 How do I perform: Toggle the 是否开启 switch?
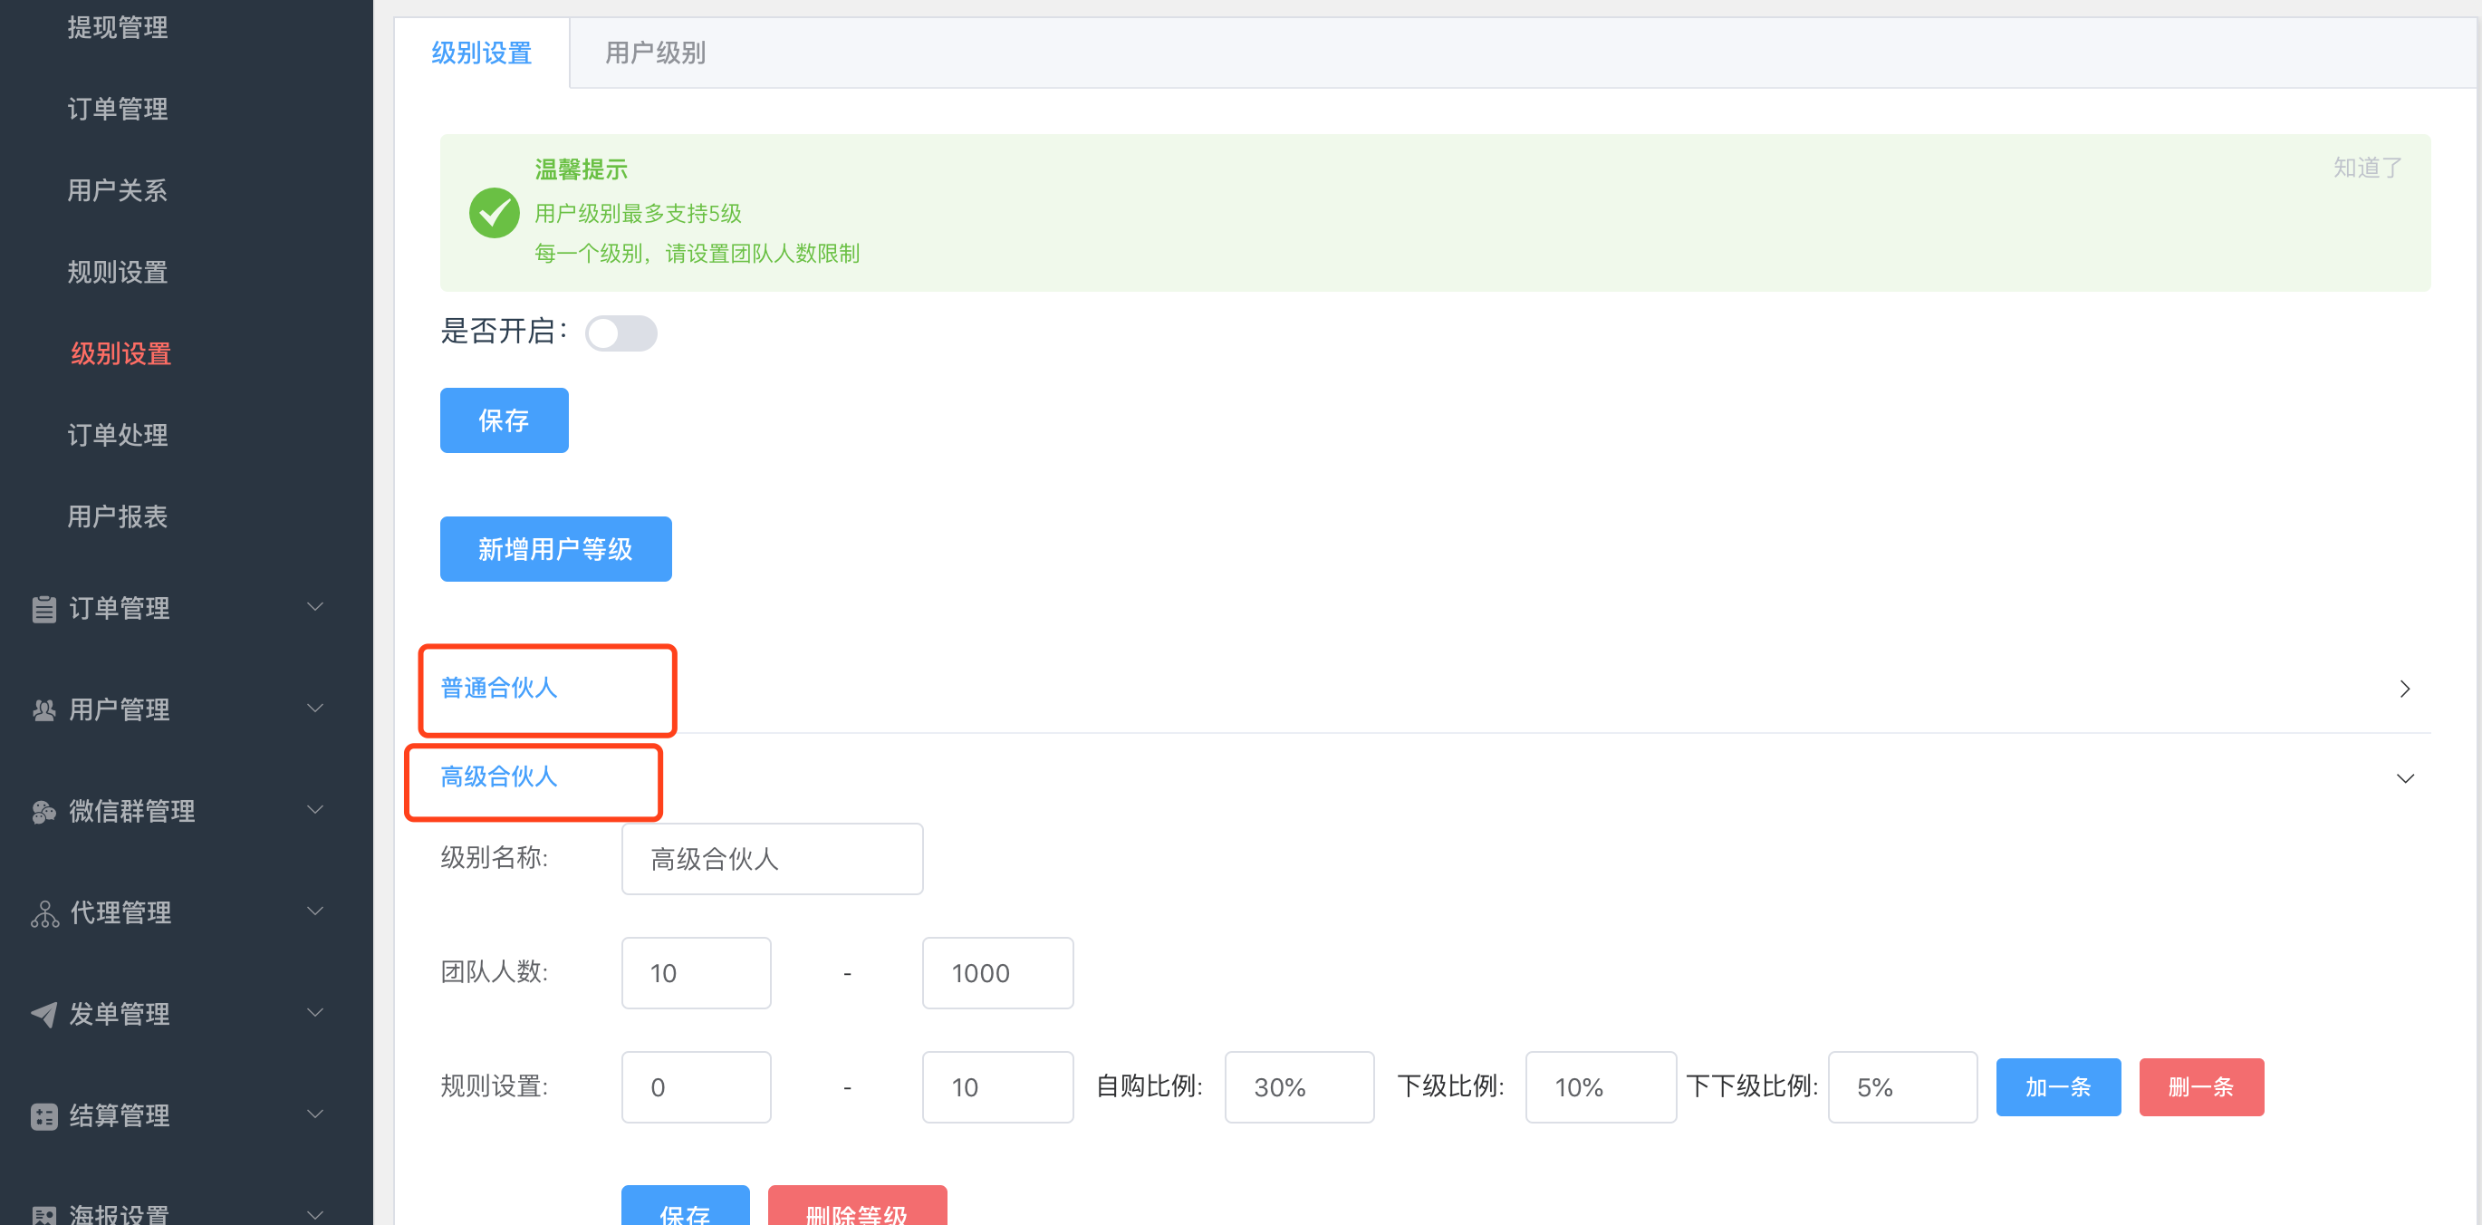(x=621, y=333)
